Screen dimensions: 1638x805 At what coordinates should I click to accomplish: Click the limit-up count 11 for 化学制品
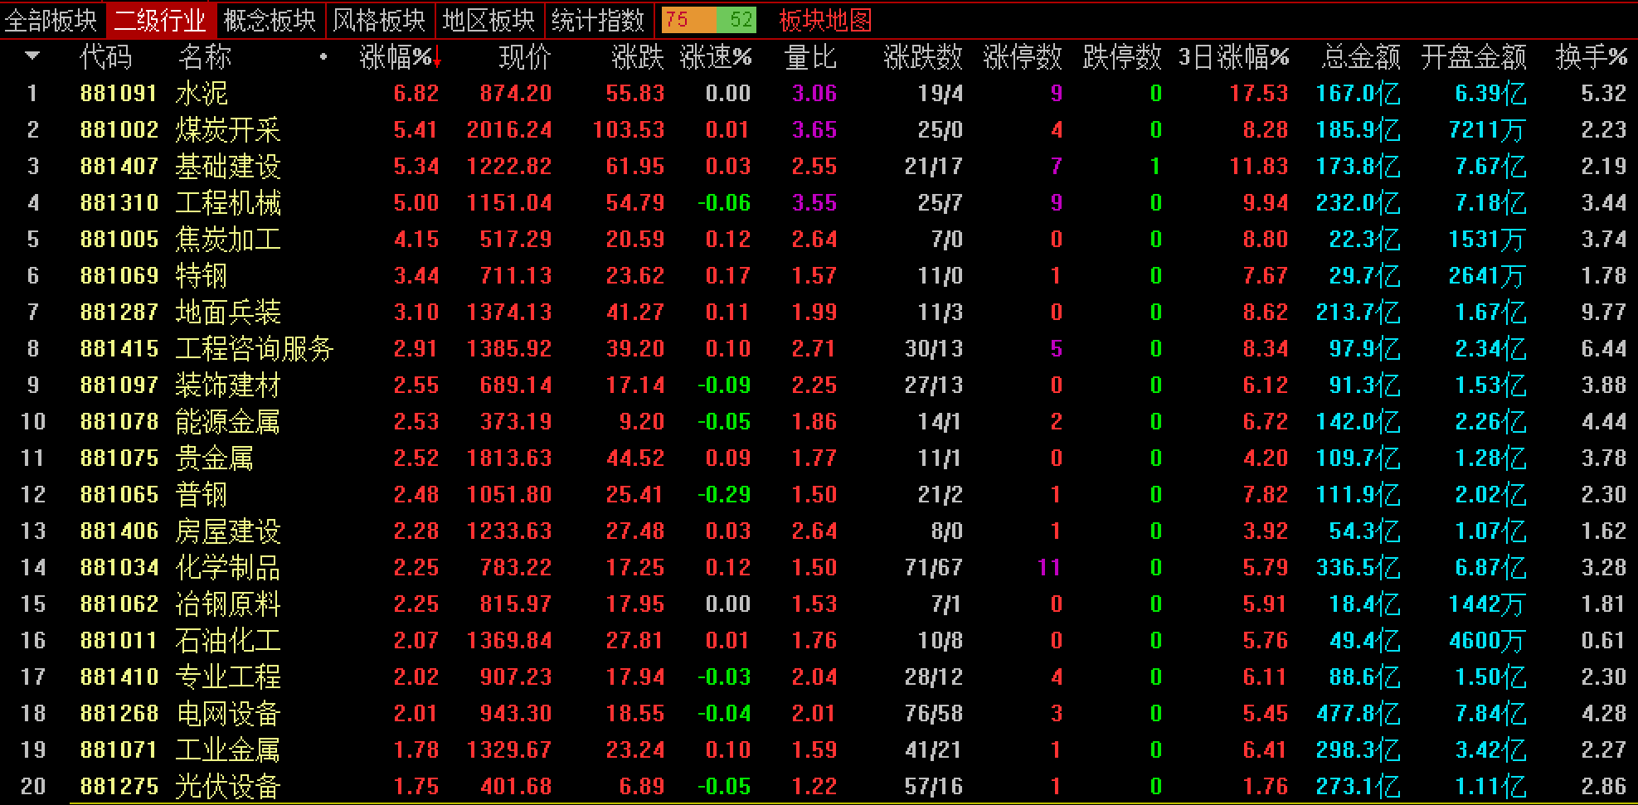(1049, 568)
